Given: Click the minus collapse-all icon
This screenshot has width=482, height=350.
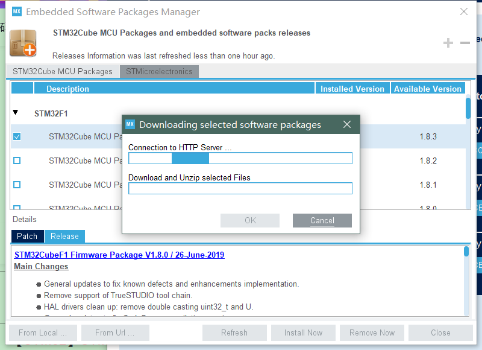Looking at the screenshot, I should pos(465,43).
